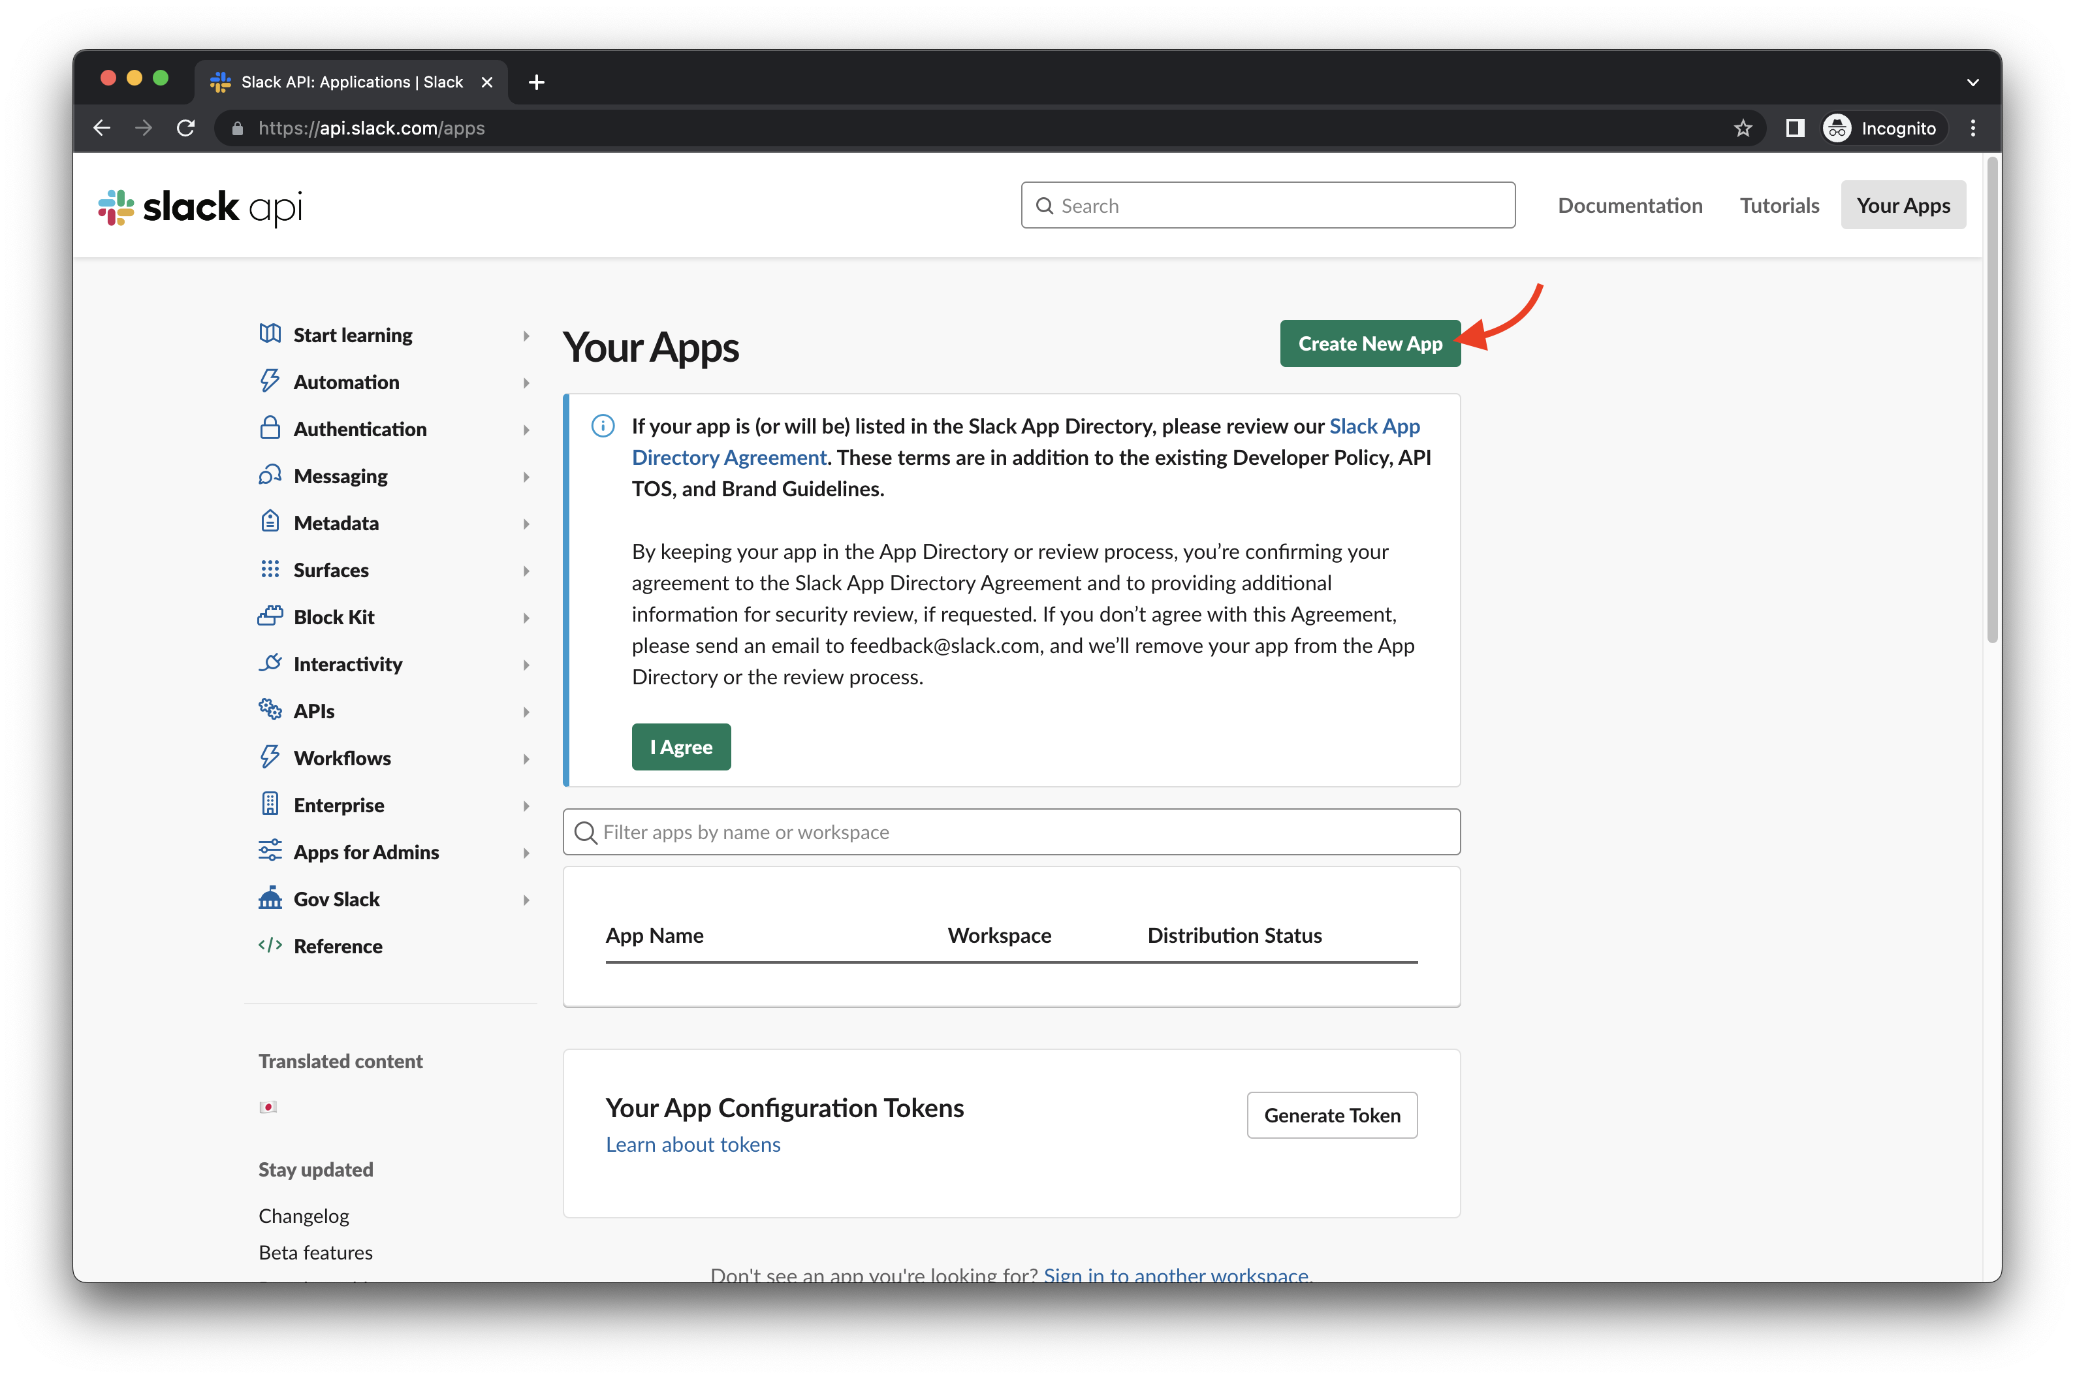Click the Slack API logo

(x=200, y=208)
